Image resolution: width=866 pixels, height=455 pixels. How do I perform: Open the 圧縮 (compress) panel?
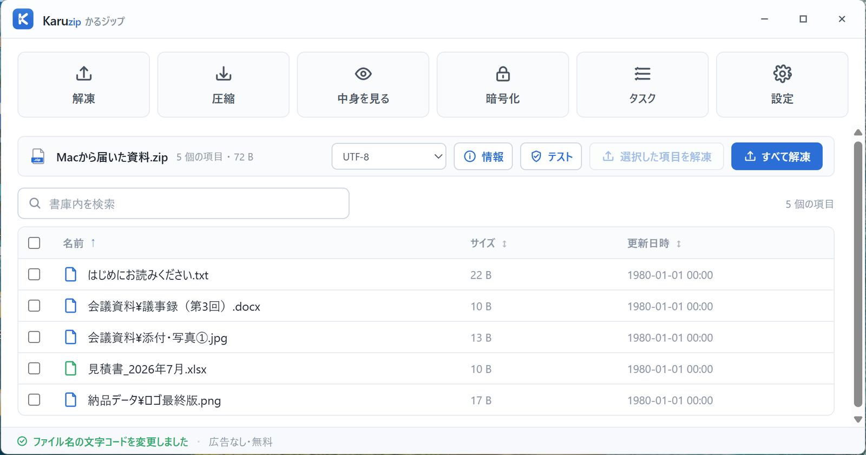224,84
